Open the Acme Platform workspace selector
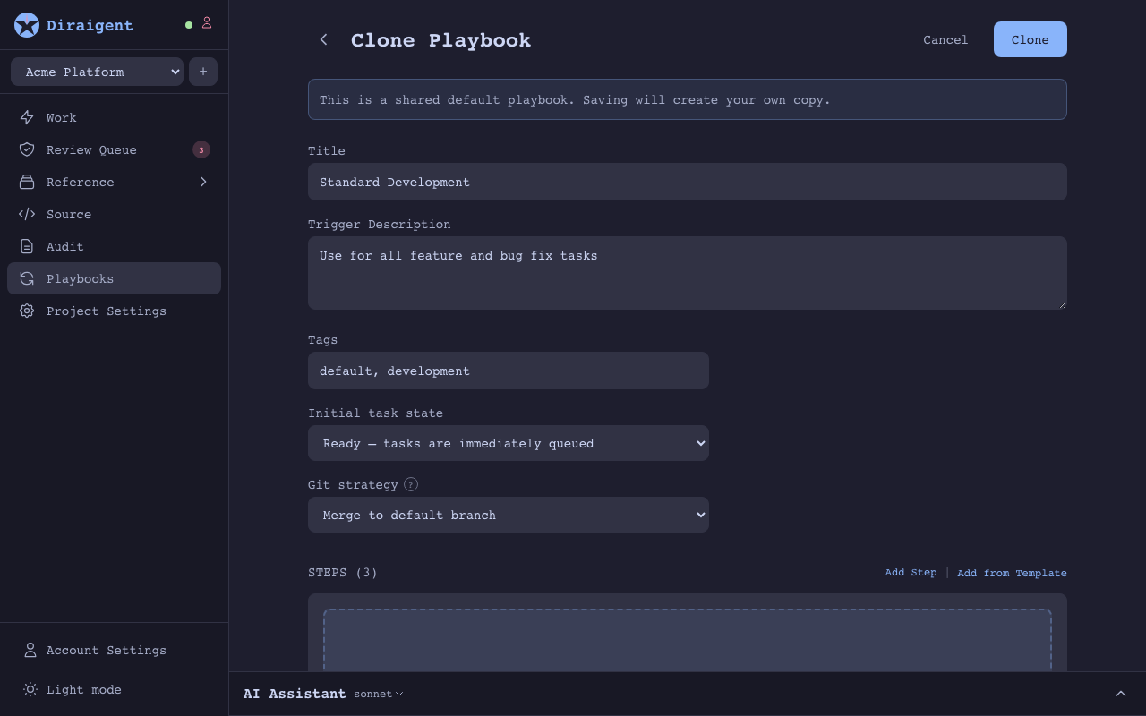The height and width of the screenshot is (716, 1146). 97,72
